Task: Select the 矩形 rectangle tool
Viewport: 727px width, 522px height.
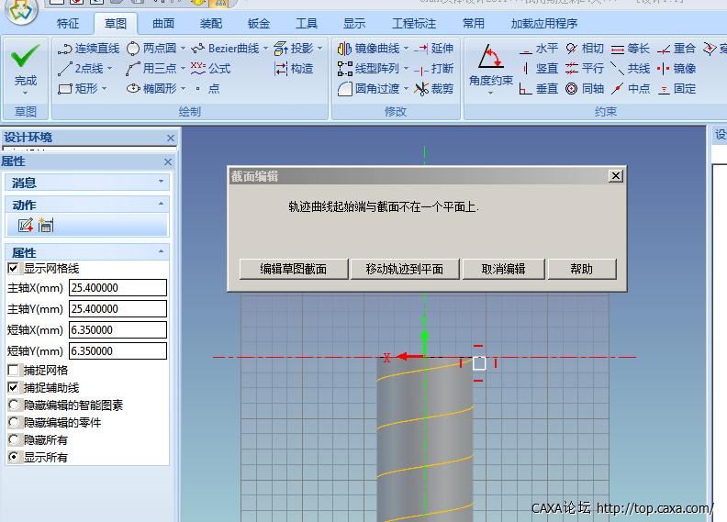Action: click(77, 88)
